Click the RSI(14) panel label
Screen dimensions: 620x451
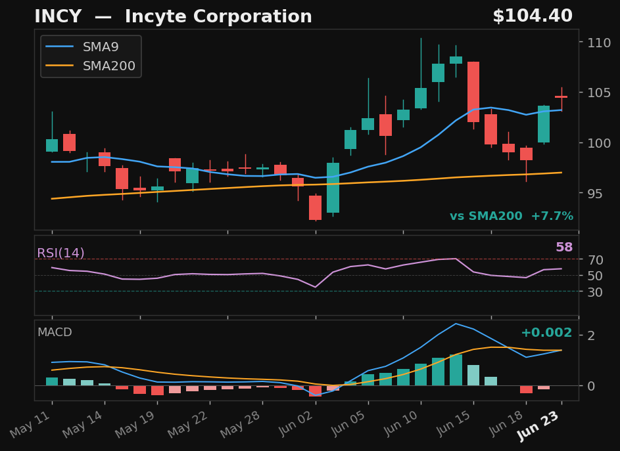(60, 253)
